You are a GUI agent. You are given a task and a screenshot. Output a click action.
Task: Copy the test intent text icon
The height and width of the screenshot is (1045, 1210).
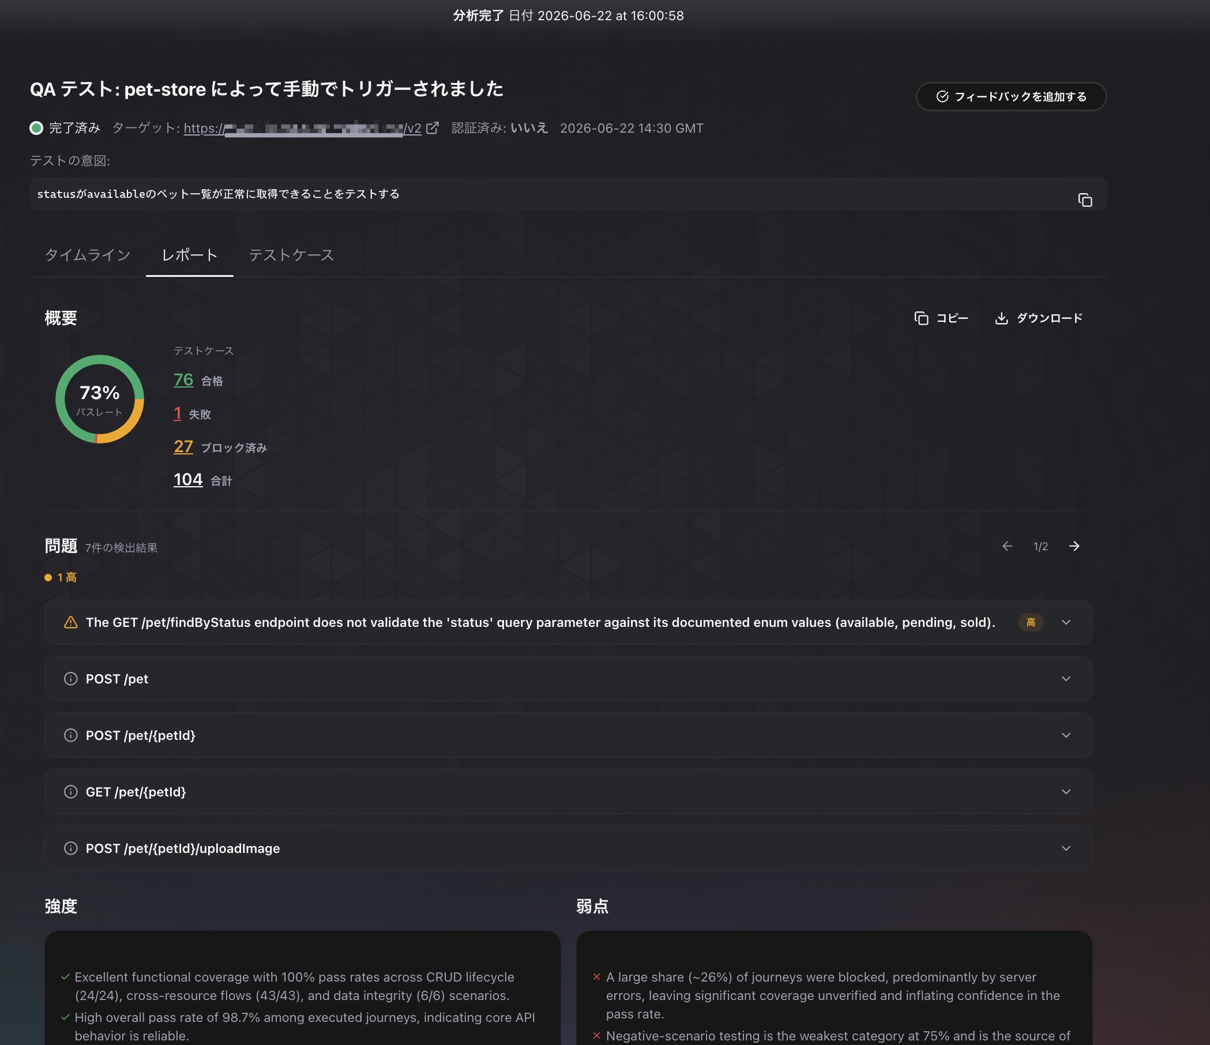coord(1085,200)
